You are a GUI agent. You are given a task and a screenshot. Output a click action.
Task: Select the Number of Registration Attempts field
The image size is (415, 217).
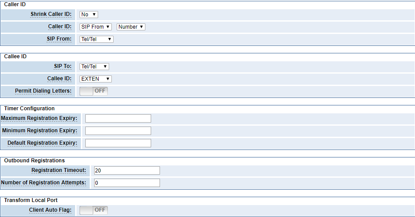tap(127, 183)
